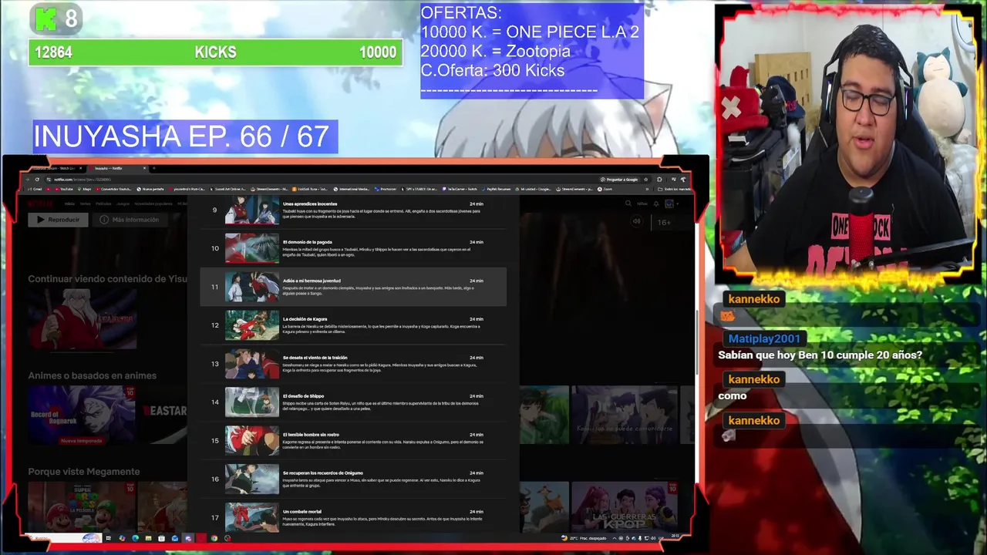Screen dimensions: 987x555
Task: Open the Super Mario movie card
Action: tap(82, 506)
